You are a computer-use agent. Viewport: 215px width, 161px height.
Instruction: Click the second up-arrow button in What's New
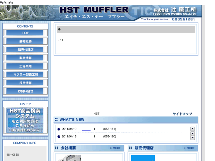click(193, 134)
